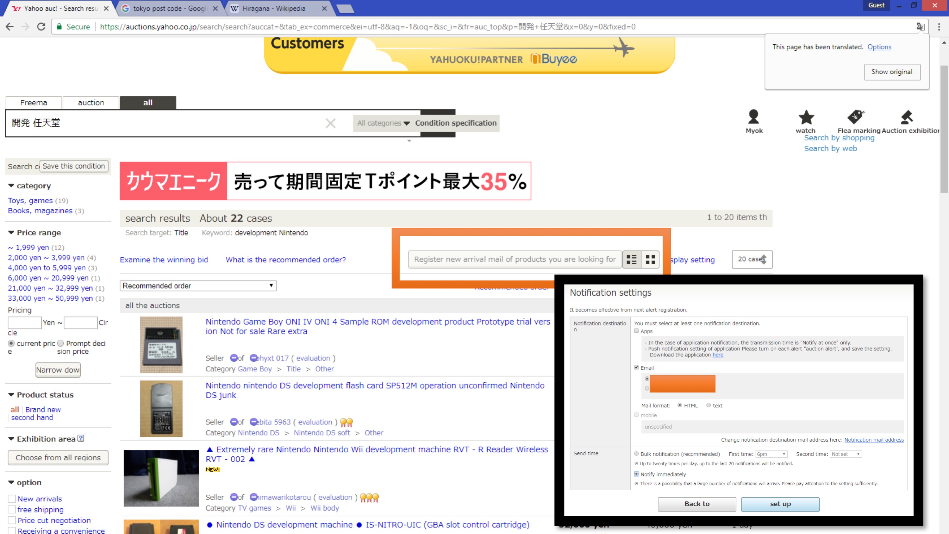Collapse the category section
The image size is (949, 534).
[x=11, y=185]
